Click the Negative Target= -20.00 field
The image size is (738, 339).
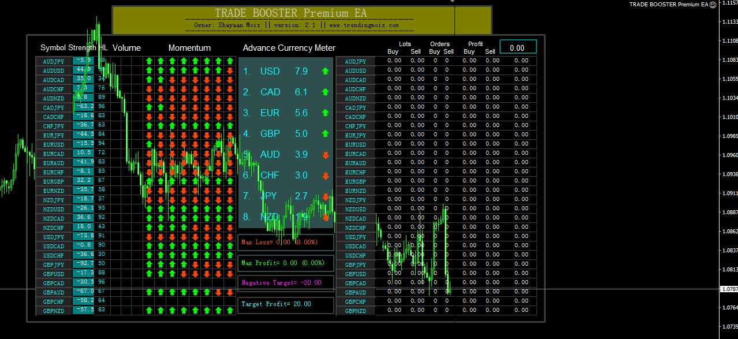[x=286, y=283]
